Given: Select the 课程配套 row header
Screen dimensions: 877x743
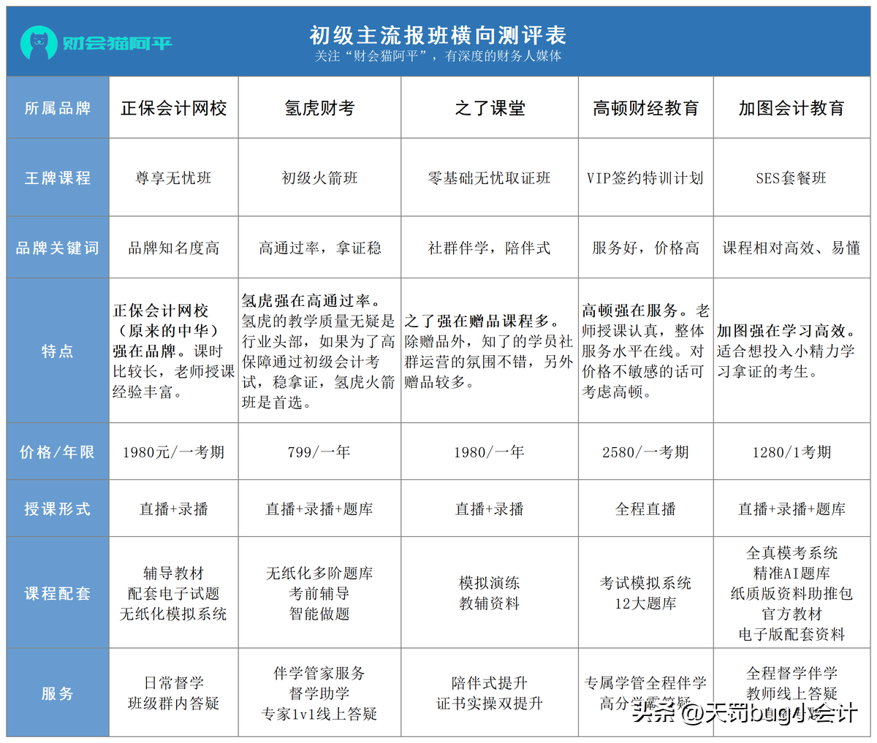Looking at the screenshot, I should click(58, 593).
